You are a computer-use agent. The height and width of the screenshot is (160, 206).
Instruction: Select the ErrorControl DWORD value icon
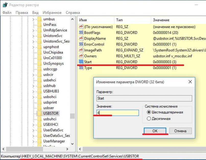pos(81,44)
